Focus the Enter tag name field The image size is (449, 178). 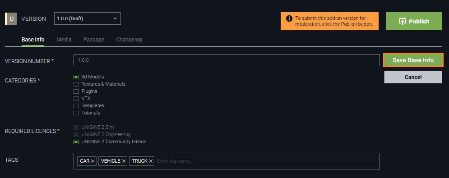pyautogui.click(x=266, y=161)
